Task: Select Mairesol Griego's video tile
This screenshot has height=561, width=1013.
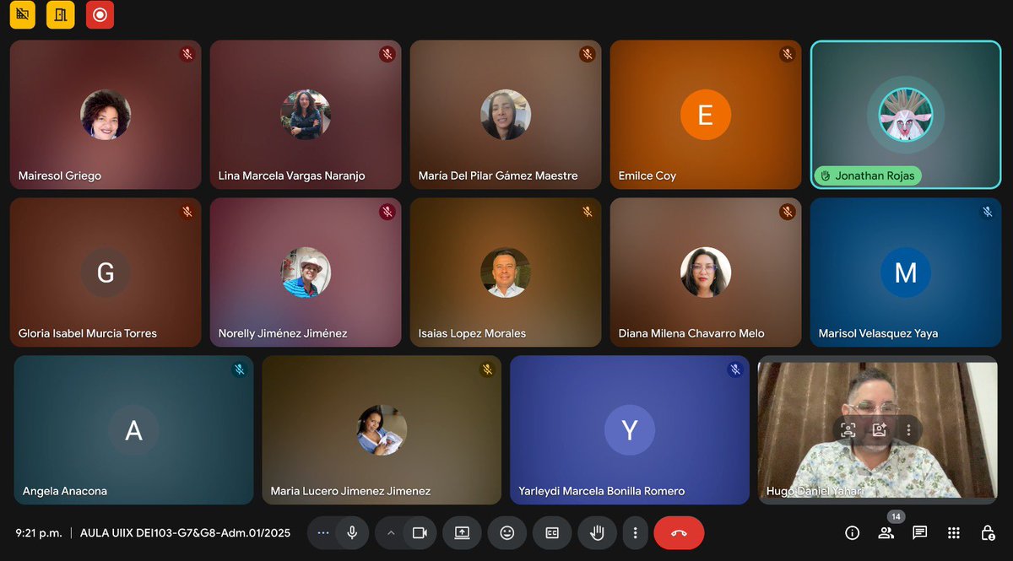Action: pos(106,115)
